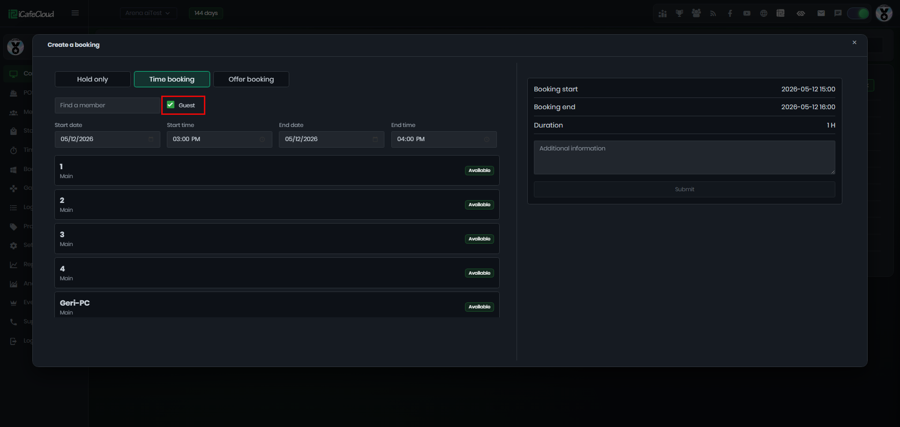Open the Platinum profile avatar top-right
The image size is (900, 427).
884,13
